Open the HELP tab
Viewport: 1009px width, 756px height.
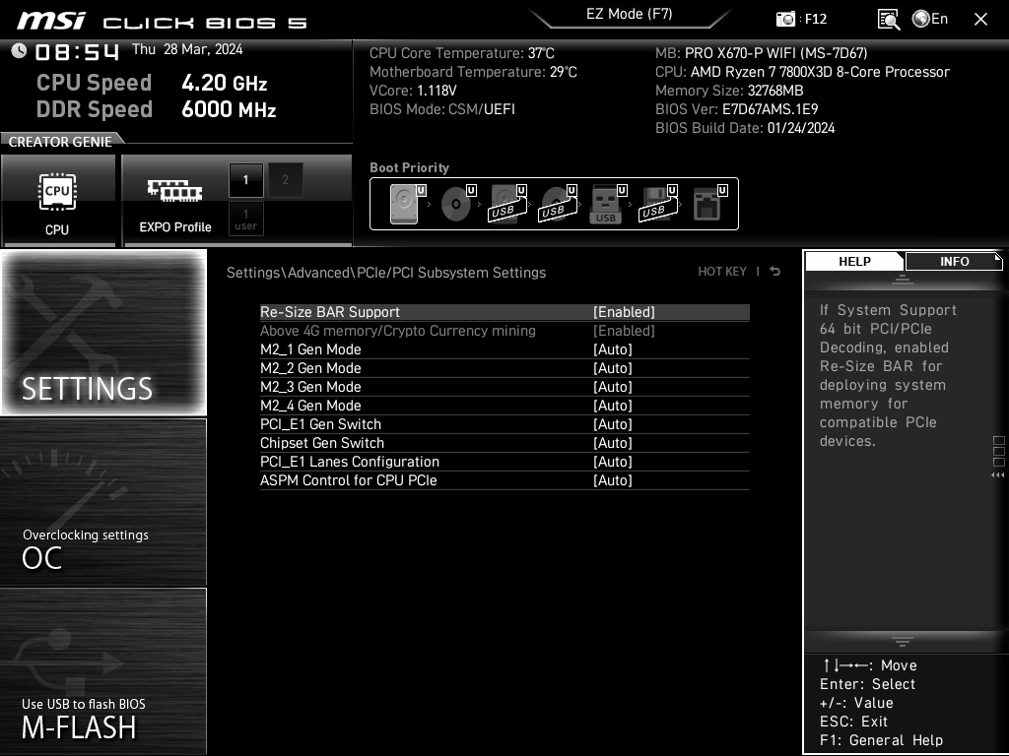point(854,261)
